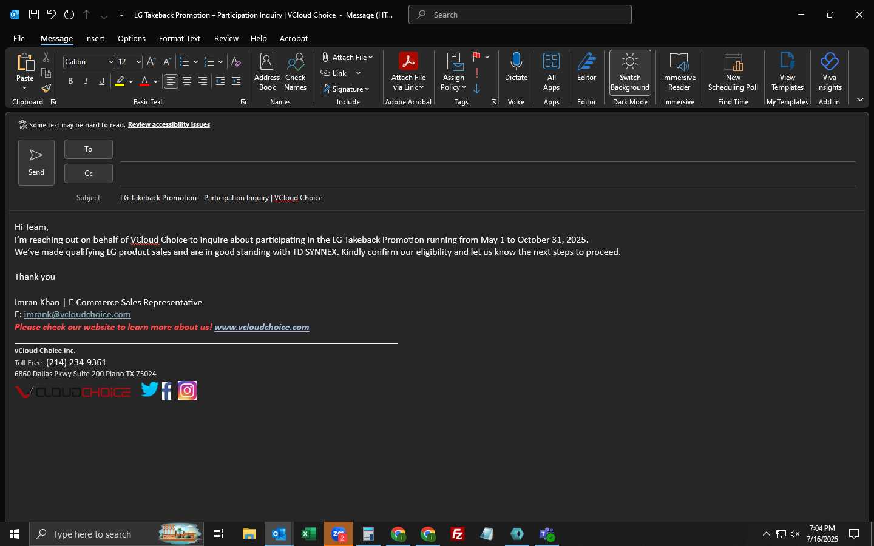
Task: Set Align Left paragraph alignment
Action: pos(171,81)
